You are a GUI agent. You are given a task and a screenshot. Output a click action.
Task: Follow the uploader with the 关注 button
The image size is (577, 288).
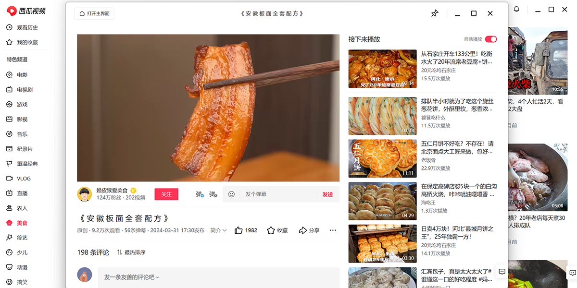pos(166,194)
